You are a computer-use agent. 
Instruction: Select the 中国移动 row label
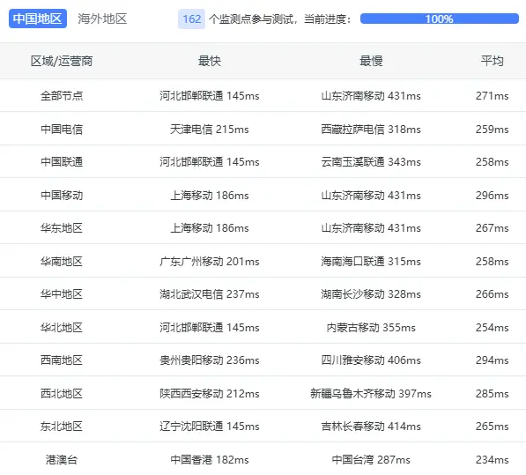pyautogui.click(x=62, y=196)
